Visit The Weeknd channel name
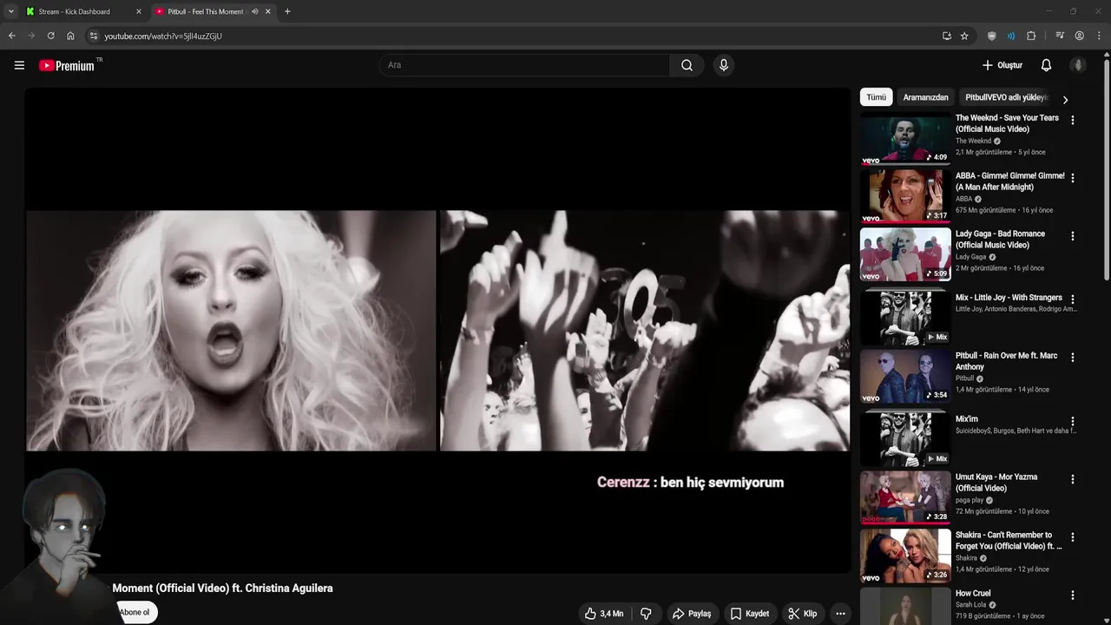 click(x=973, y=141)
